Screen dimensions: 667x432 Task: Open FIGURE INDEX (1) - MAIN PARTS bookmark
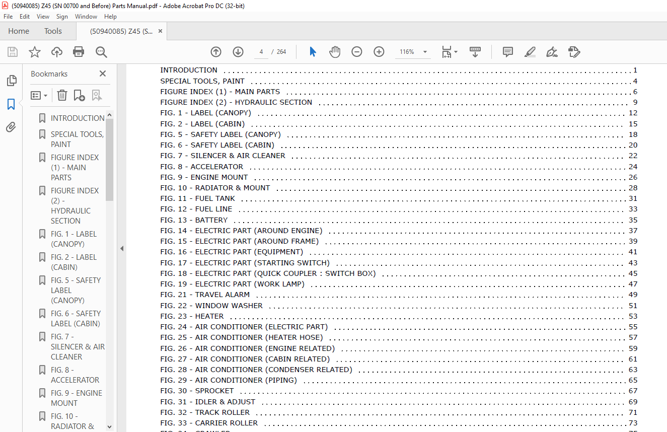(x=75, y=168)
